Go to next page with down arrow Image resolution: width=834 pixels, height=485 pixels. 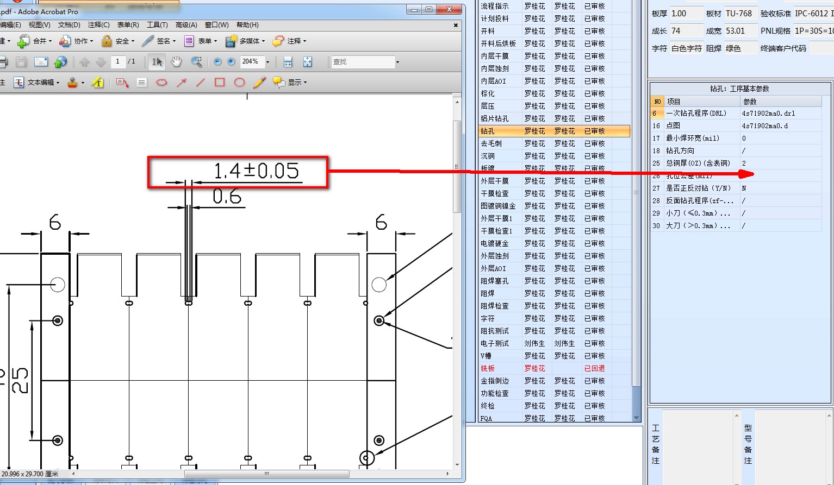pos(101,62)
